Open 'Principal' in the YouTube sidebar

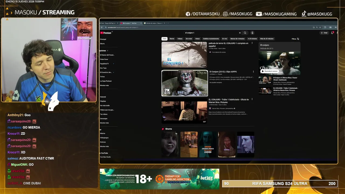point(103,39)
